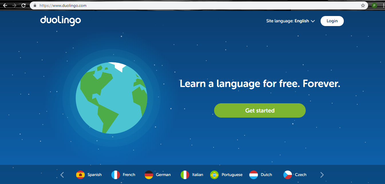
Task: Select the French flag icon
Action: coord(115,175)
